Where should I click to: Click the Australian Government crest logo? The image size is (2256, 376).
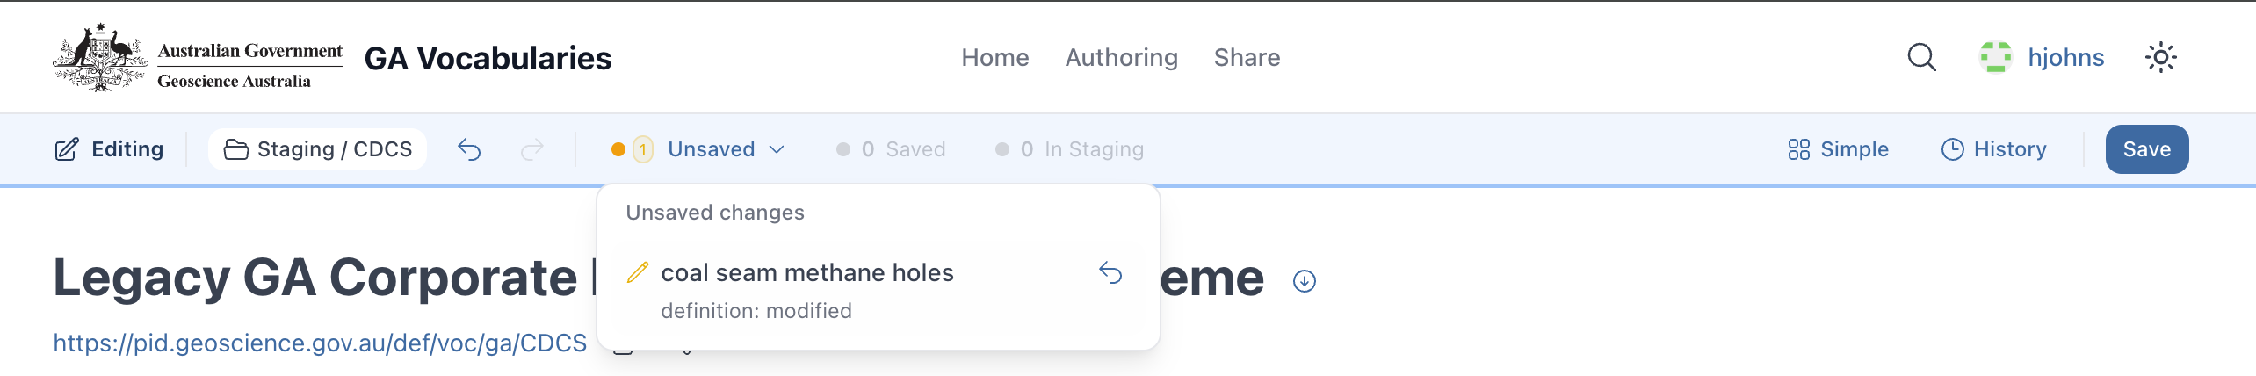(100, 58)
